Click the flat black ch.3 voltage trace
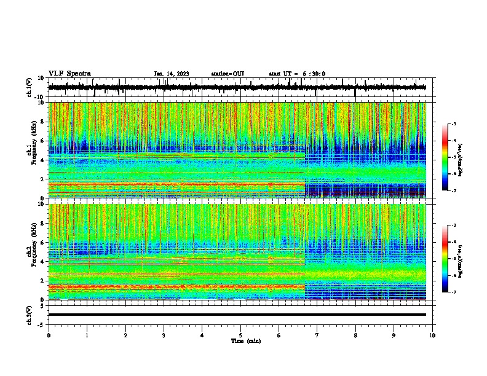Screen dimensions: 487x376 [x=237, y=315]
